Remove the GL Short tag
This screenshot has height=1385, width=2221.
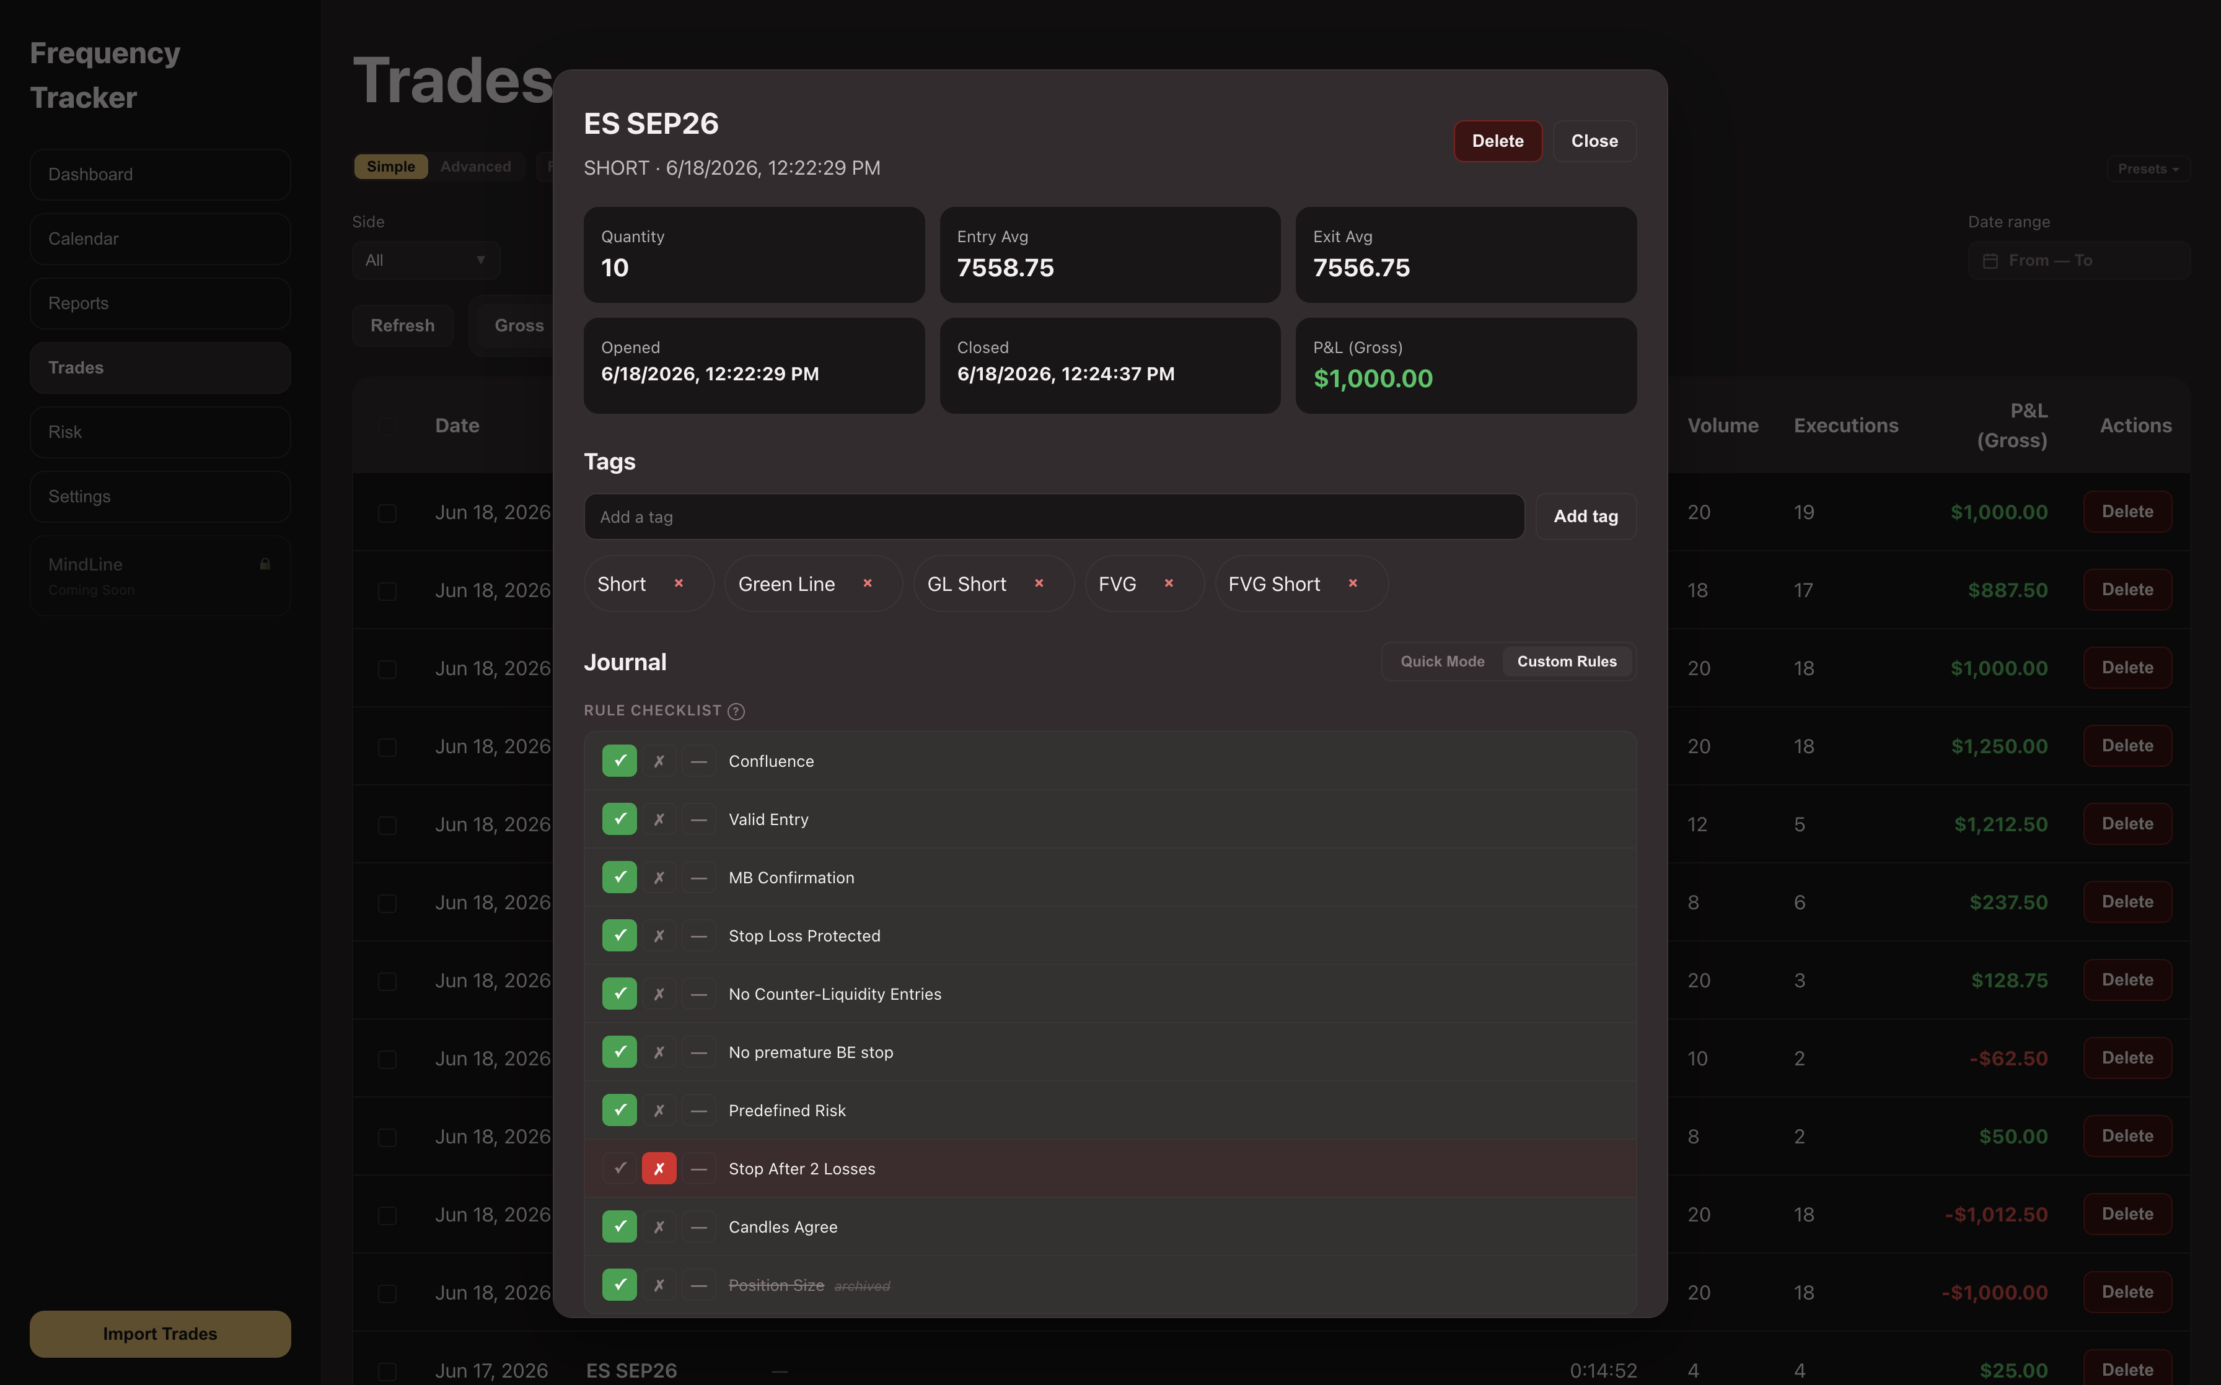tap(1039, 583)
